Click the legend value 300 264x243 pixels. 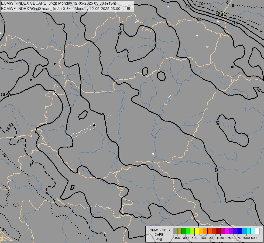(186, 238)
